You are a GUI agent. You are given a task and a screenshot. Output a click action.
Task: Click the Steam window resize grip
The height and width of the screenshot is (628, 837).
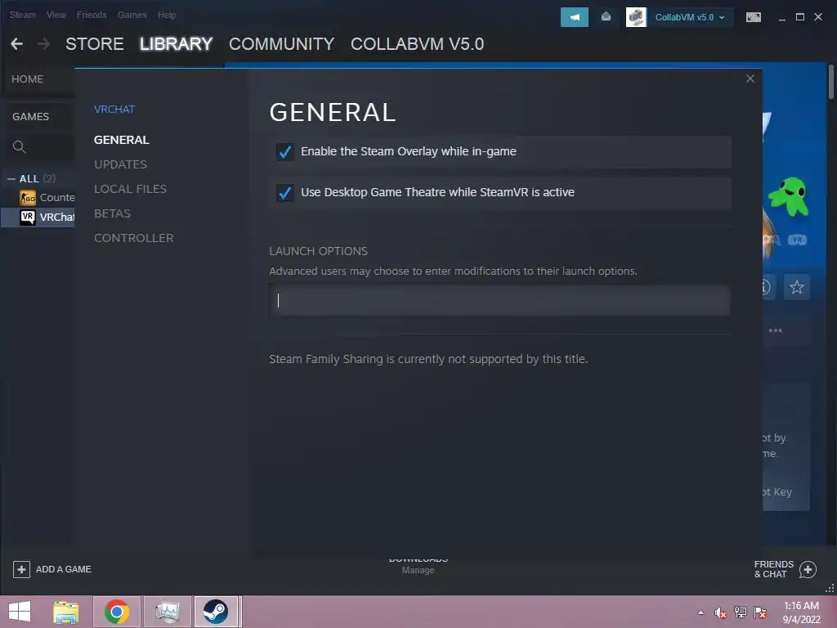click(830, 589)
